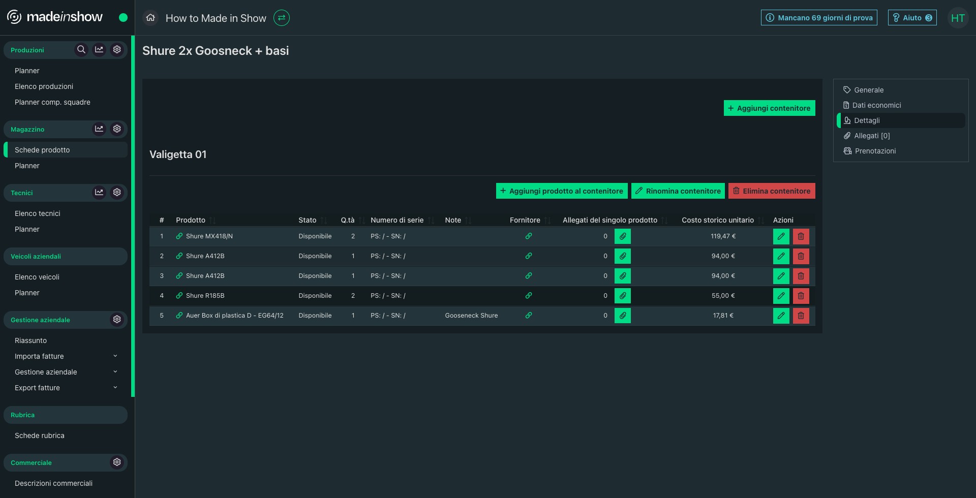
Task: Open the Tecnici settings gear
Action: pyautogui.click(x=117, y=192)
